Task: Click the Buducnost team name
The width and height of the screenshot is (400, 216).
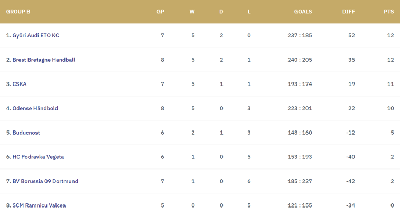Action: coord(26,133)
